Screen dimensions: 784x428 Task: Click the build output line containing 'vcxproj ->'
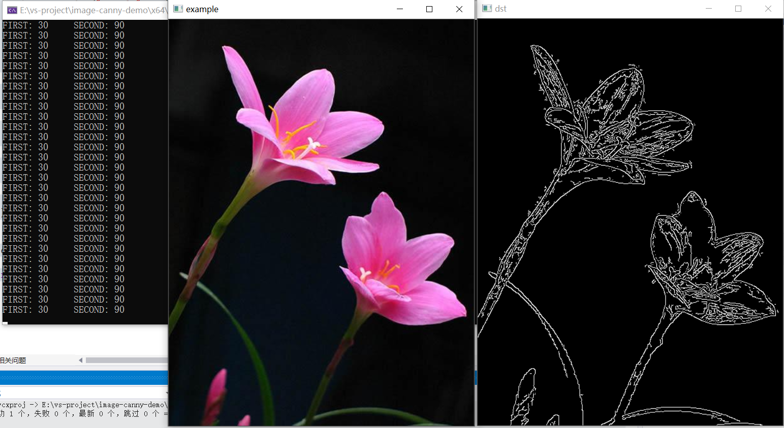(84, 405)
